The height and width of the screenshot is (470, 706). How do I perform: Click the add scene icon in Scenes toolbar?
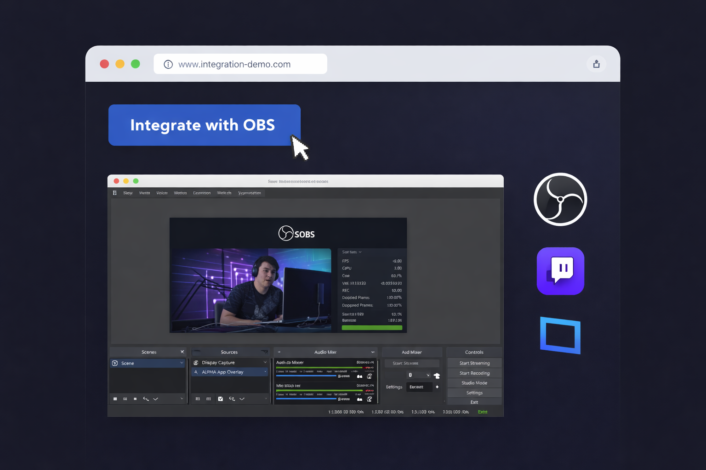click(115, 399)
